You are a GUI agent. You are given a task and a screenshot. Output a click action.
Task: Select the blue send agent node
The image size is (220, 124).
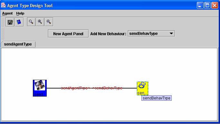[40, 88]
